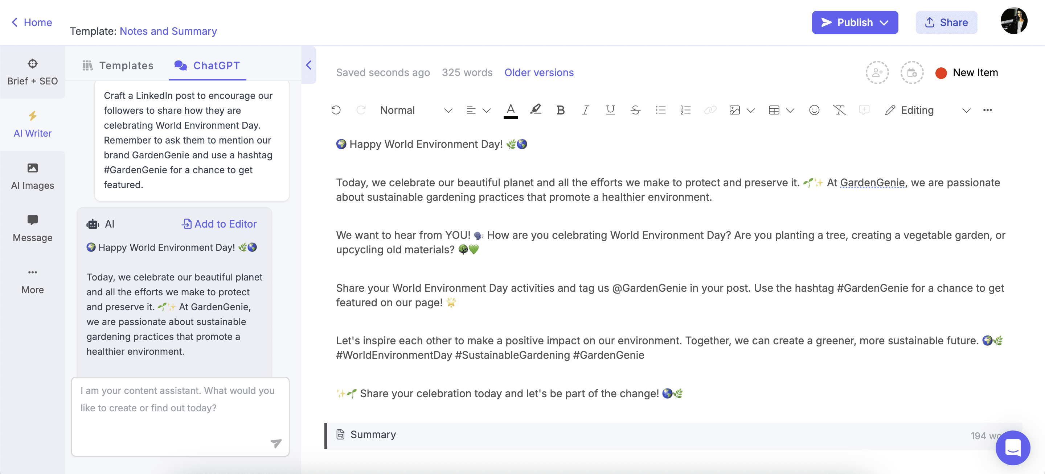Open the user profile avatar
The image size is (1045, 474).
coord(1013,21)
